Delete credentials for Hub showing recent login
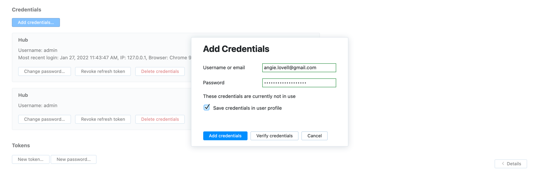539x169 pixels. coord(160,71)
